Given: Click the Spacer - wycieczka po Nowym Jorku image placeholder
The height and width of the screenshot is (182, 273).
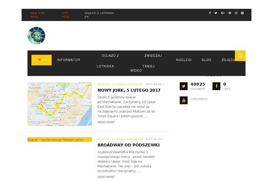Looking at the screenshot, I should pos(60,140).
